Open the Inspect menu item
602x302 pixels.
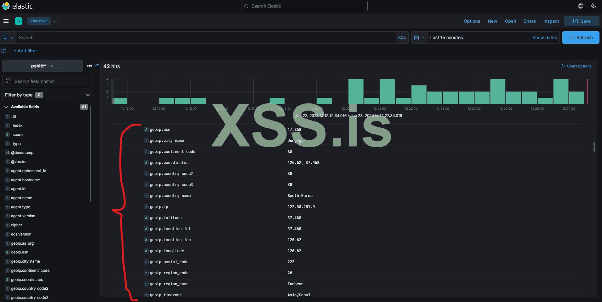click(551, 21)
